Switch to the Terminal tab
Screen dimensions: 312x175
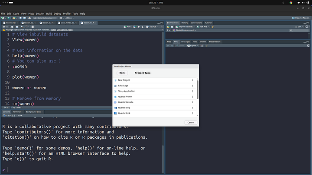coord(17,112)
